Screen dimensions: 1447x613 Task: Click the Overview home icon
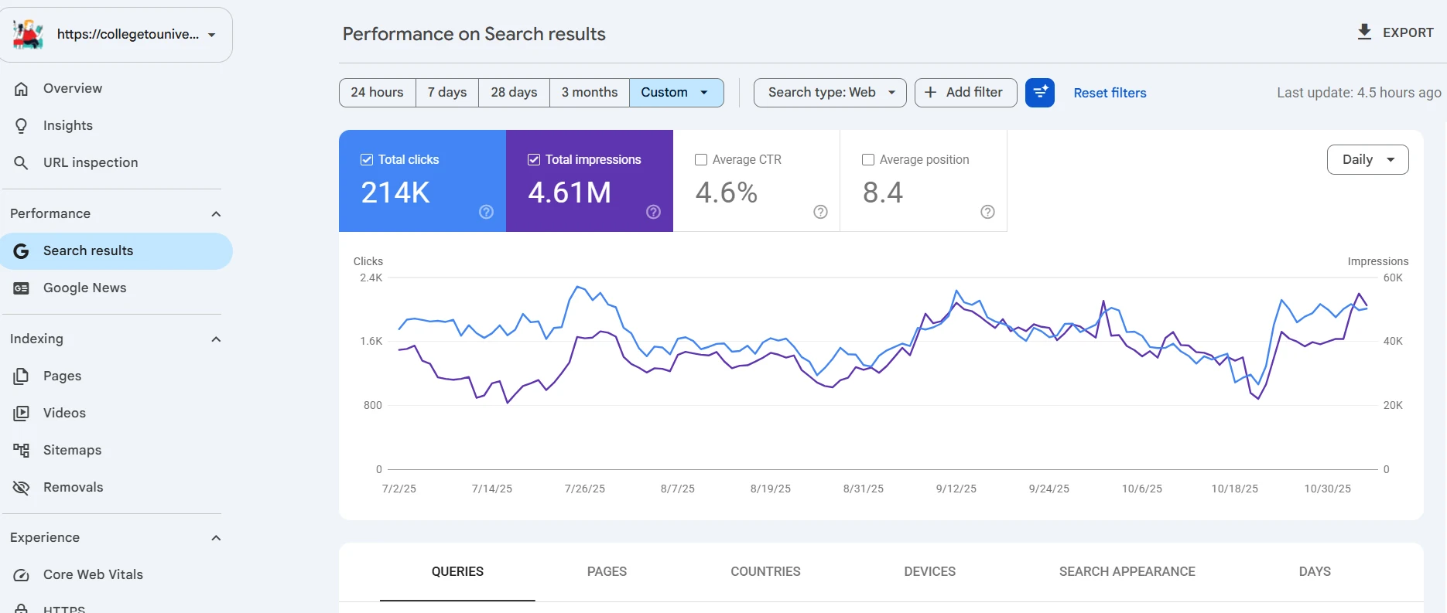point(22,88)
